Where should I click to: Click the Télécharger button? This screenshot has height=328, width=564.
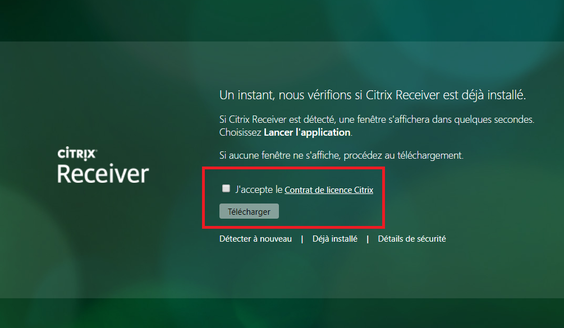pos(249,211)
